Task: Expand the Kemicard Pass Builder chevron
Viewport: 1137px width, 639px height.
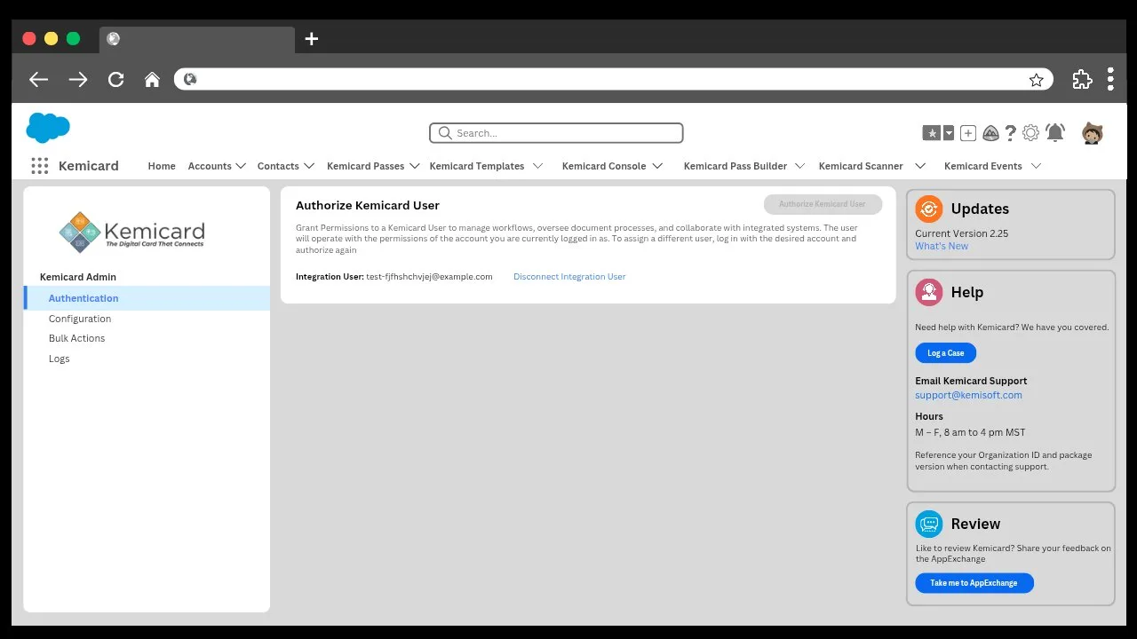Action: pos(799,166)
